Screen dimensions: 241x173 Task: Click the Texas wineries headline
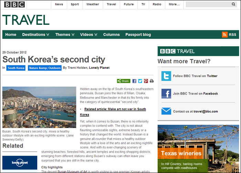(181, 153)
